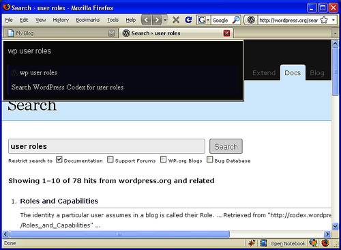The width and height of the screenshot is (341, 250).
Task: Click the magnifying glass in Google search box
Action: tap(236, 20)
